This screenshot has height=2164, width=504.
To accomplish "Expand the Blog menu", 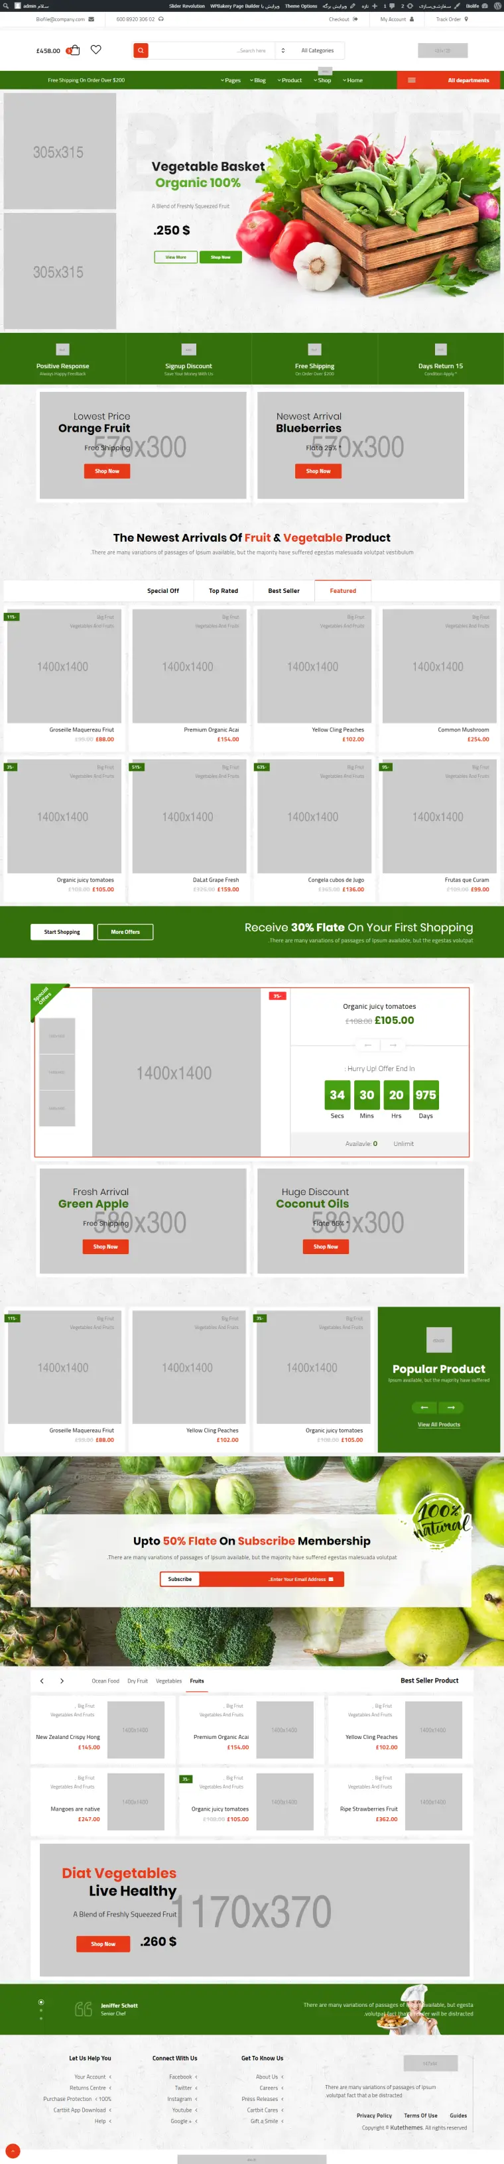I will coord(258,81).
